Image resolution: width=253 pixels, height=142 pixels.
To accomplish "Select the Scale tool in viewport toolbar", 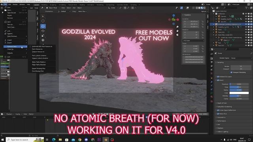I will 43,35.
